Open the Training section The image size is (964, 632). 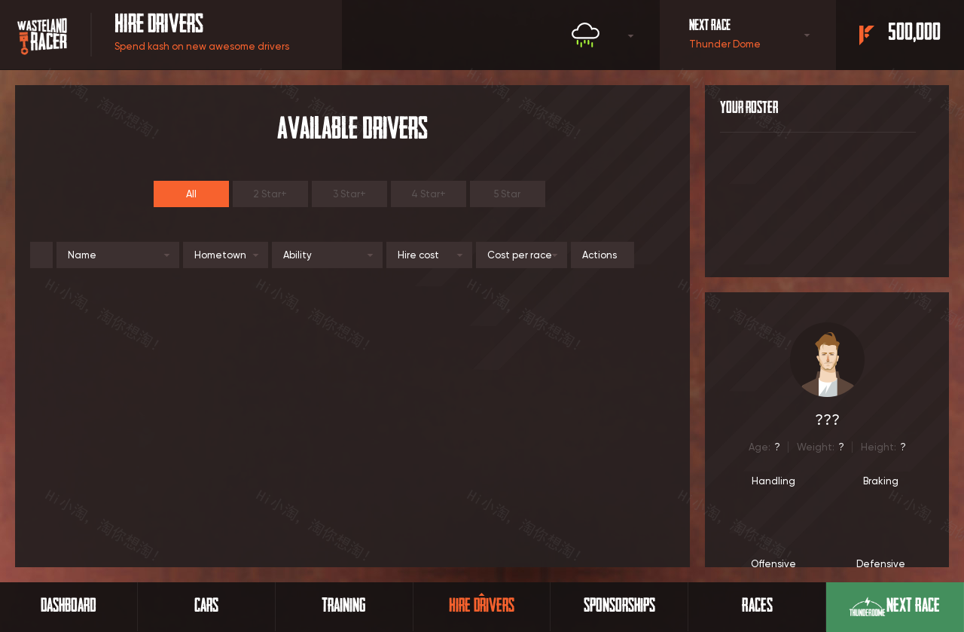(343, 606)
